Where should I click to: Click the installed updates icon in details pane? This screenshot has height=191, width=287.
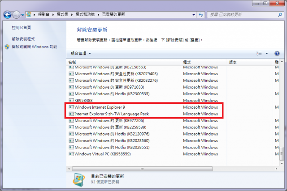coord(79,180)
